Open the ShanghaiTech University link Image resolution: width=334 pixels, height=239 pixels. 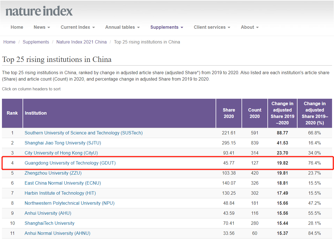50,223
